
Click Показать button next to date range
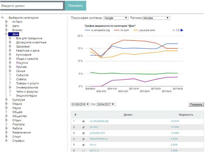tap(196, 105)
